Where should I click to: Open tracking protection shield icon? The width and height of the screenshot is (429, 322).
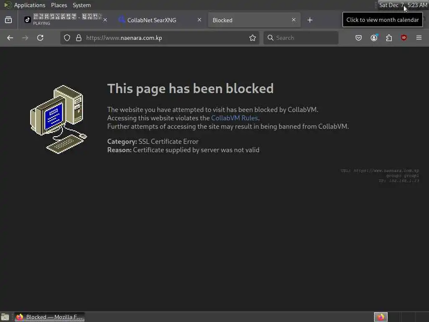point(67,38)
